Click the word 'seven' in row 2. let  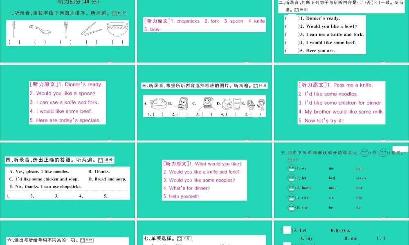point(361,178)
